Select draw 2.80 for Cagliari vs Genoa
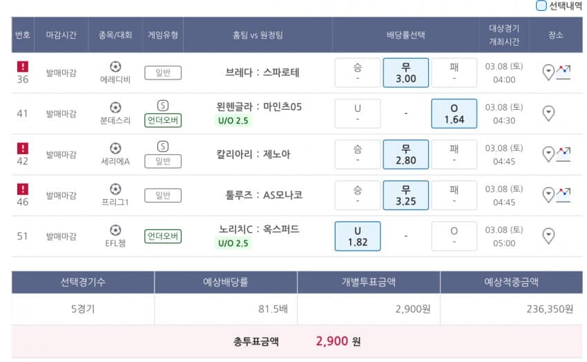This screenshot has width=587, height=362. tap(406, 154)
